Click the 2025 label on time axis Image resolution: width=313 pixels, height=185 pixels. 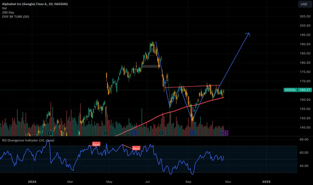pos(266,182)
